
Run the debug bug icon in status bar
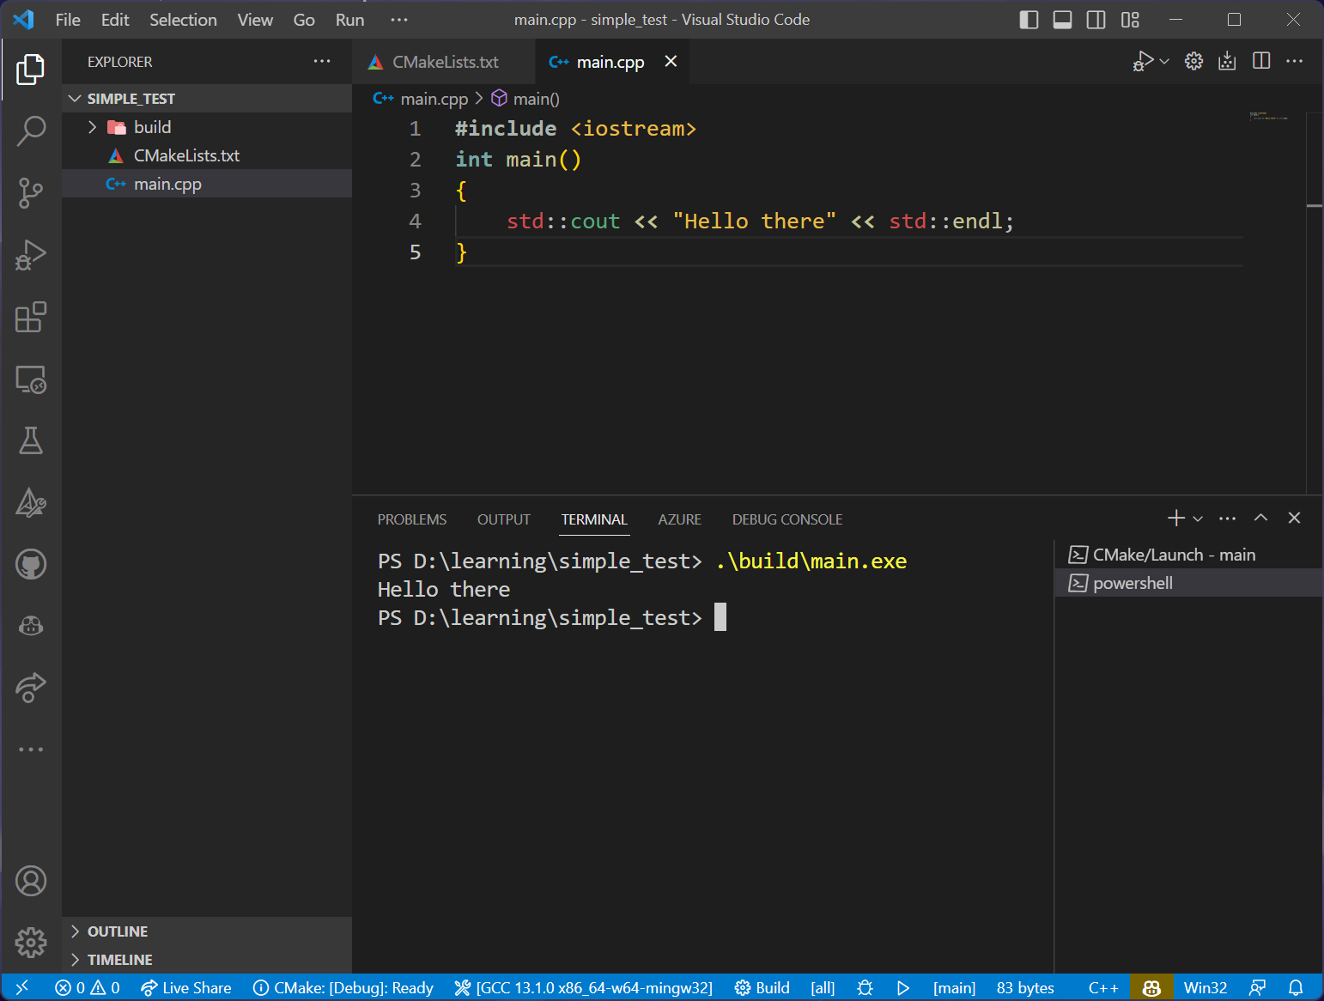(865, 987)
